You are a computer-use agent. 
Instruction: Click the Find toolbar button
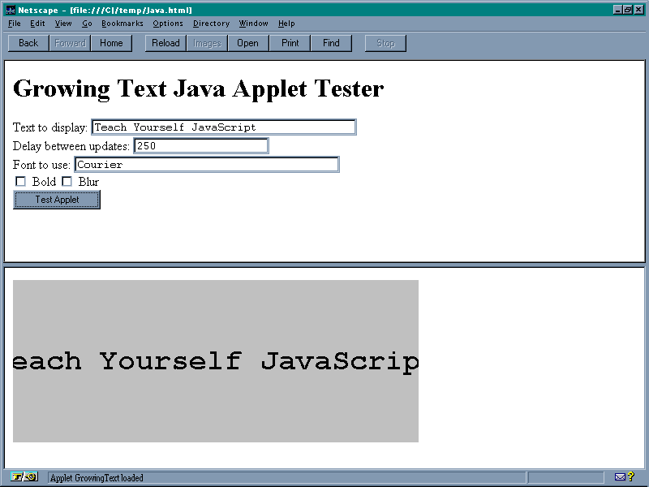(x=331, y=43)
